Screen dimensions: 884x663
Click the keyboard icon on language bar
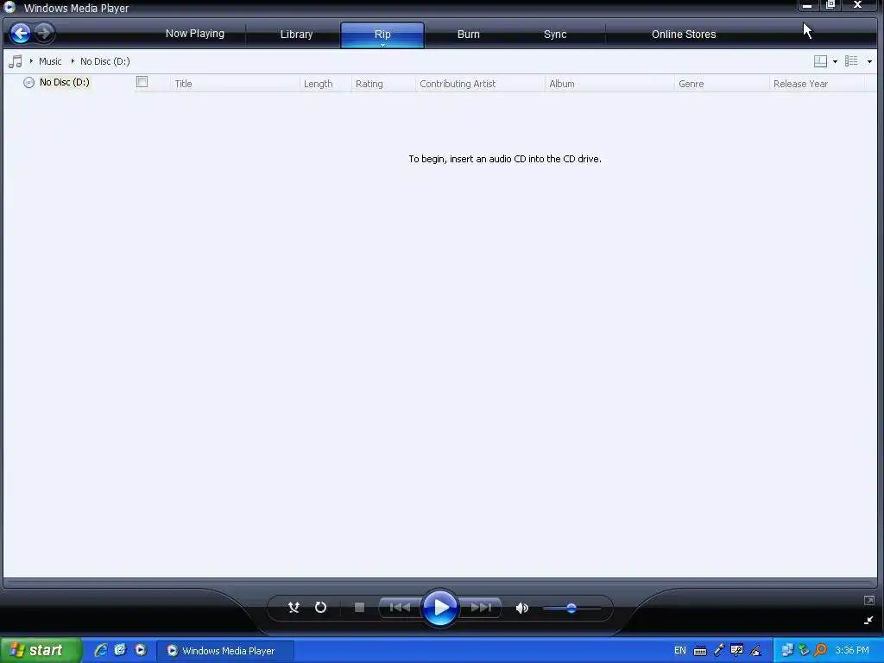(x=700, y=651)
